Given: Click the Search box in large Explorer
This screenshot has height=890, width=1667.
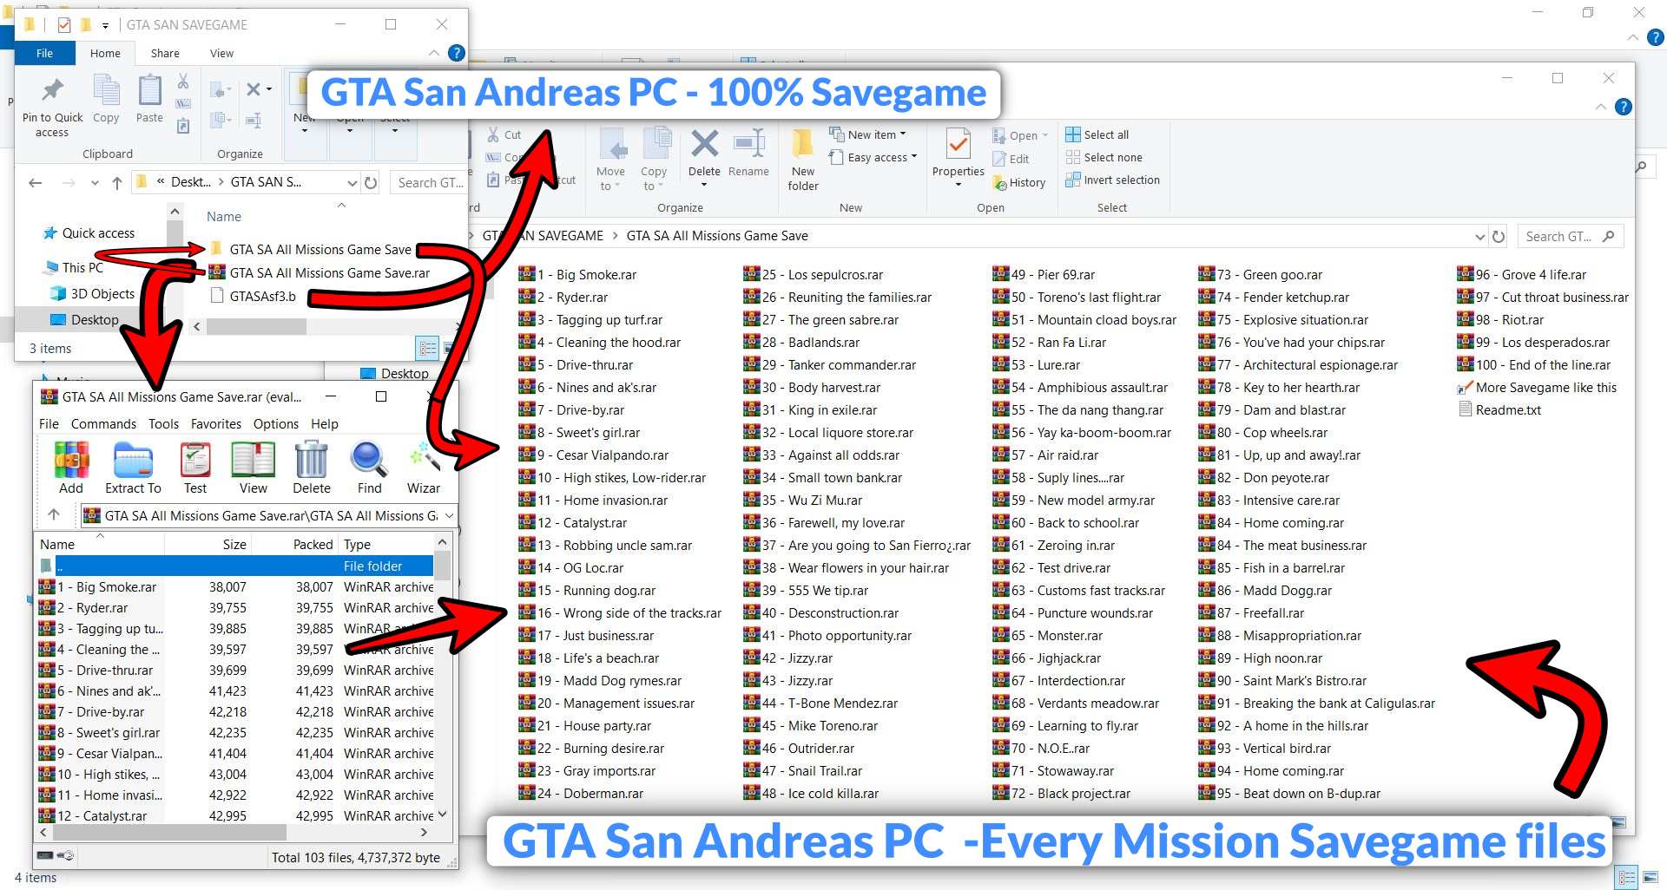Looking at the screenshot, I should pyautogui.click(x=1571, y=236).
